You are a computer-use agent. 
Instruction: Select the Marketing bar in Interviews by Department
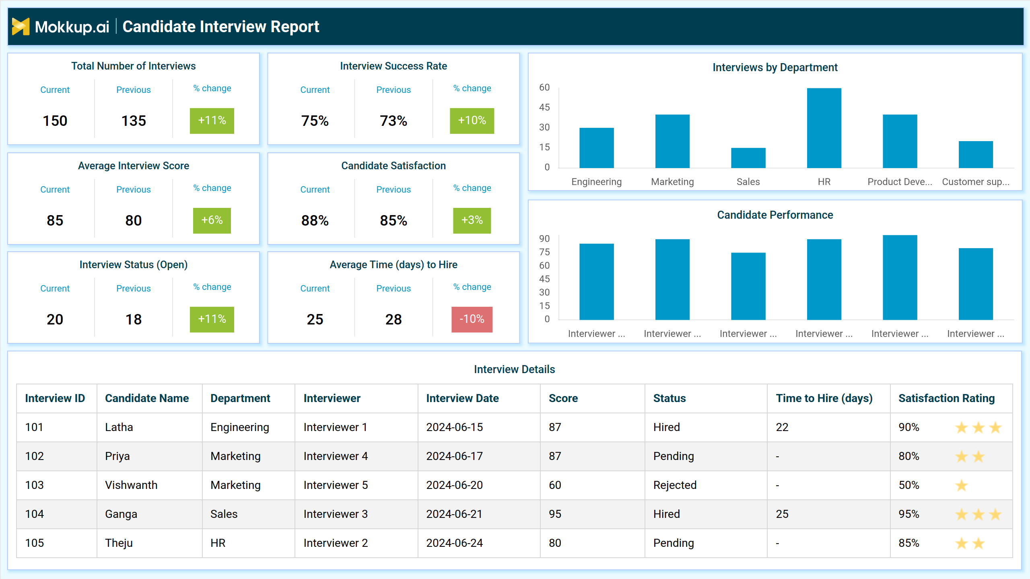pyautogui.click(x=672, y=141)
